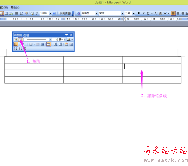188x166 pixels.
Task: Click the Merge Cells icon
Action: (x=38, y=44)
